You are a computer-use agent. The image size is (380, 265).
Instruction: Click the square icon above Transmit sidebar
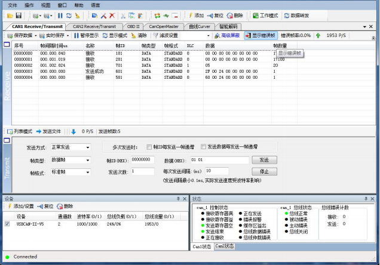coord(7,140)
